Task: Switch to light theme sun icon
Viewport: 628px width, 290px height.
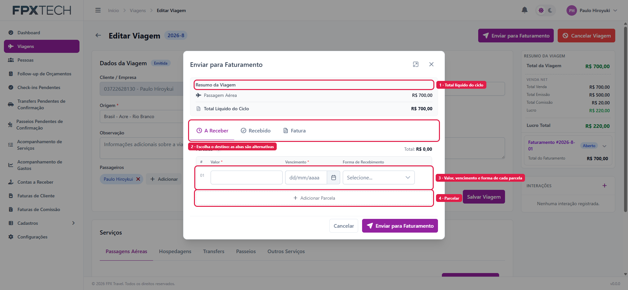Action: (x=541, y=10)
